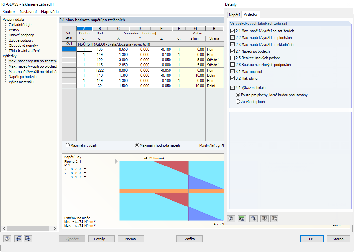Click the Grafika button

click(x=189, y=239)
